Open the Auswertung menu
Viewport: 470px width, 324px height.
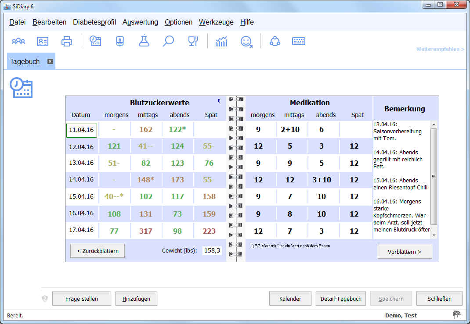[140, 22]
